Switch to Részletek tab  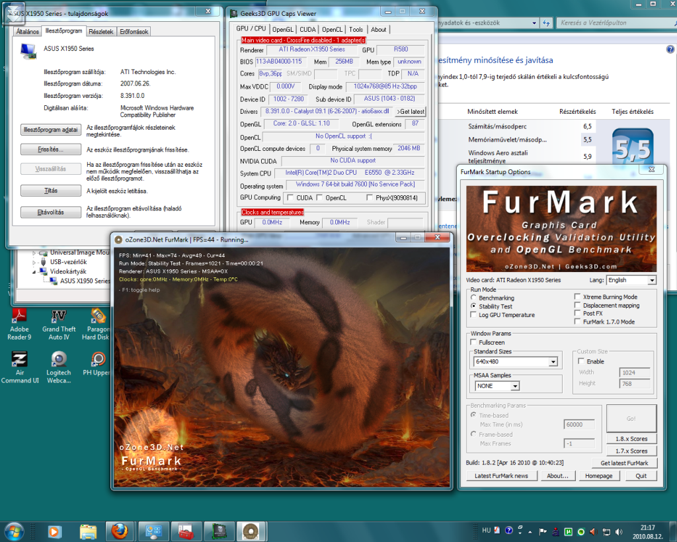pos(100,32)
